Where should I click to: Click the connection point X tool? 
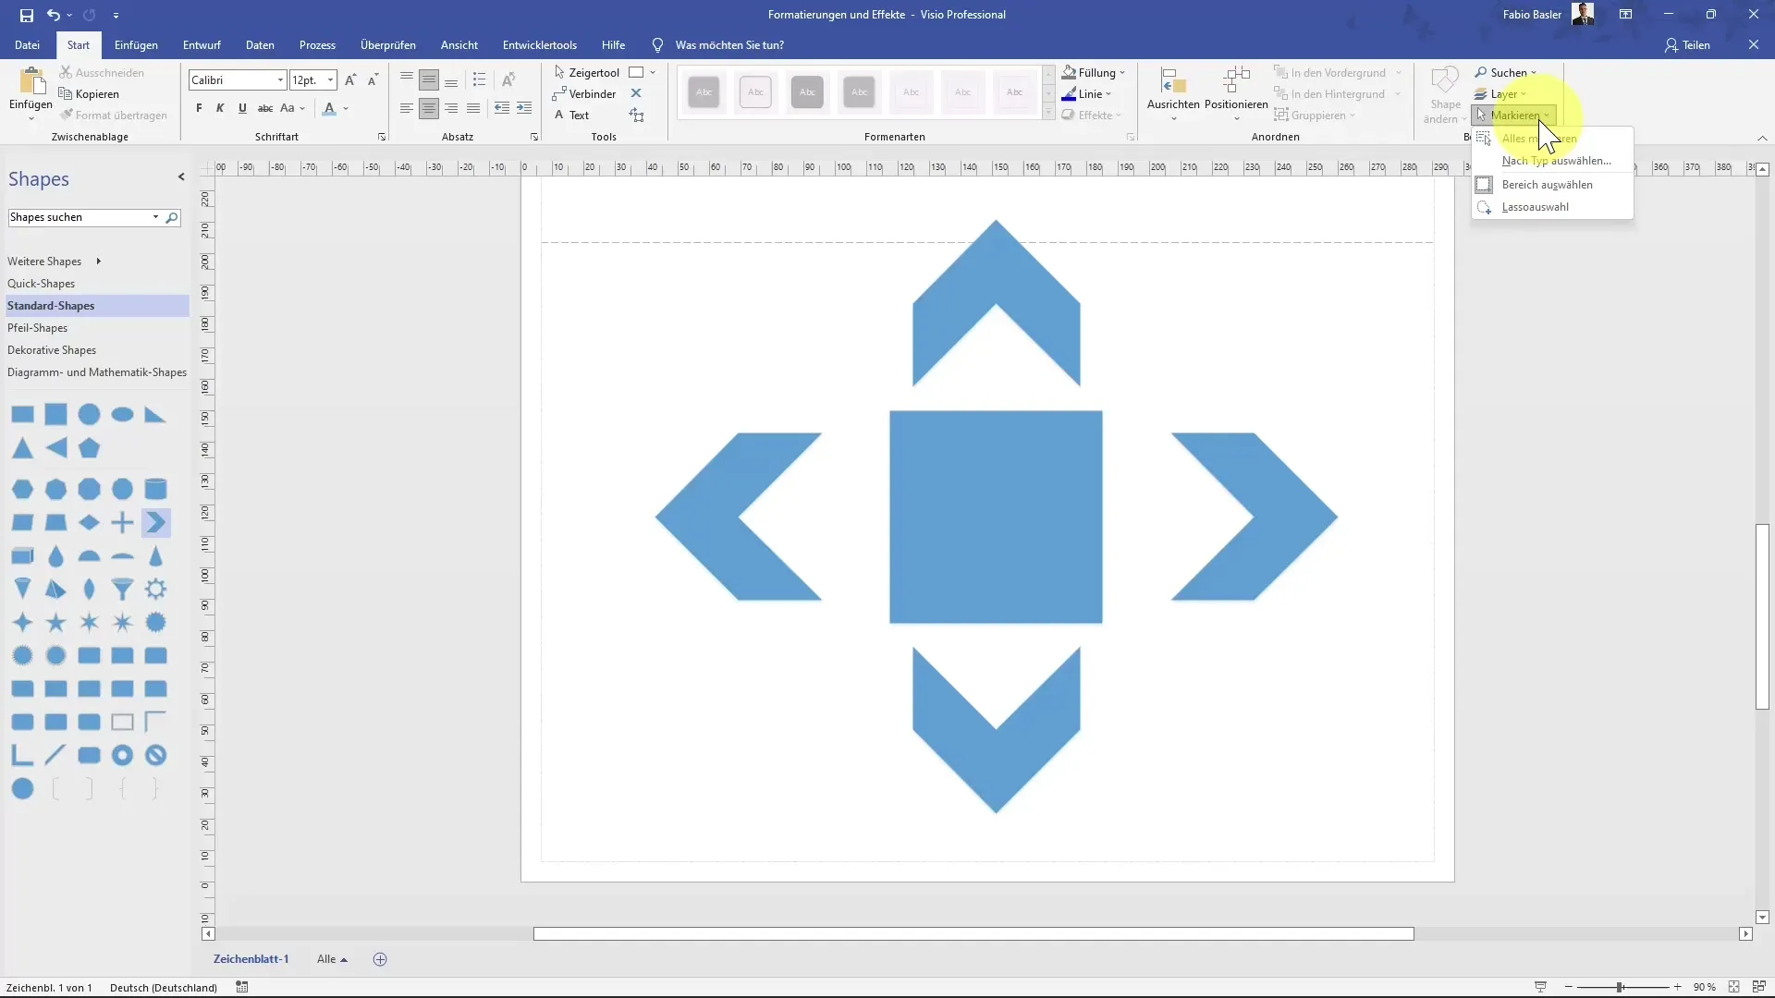point(636,93)
